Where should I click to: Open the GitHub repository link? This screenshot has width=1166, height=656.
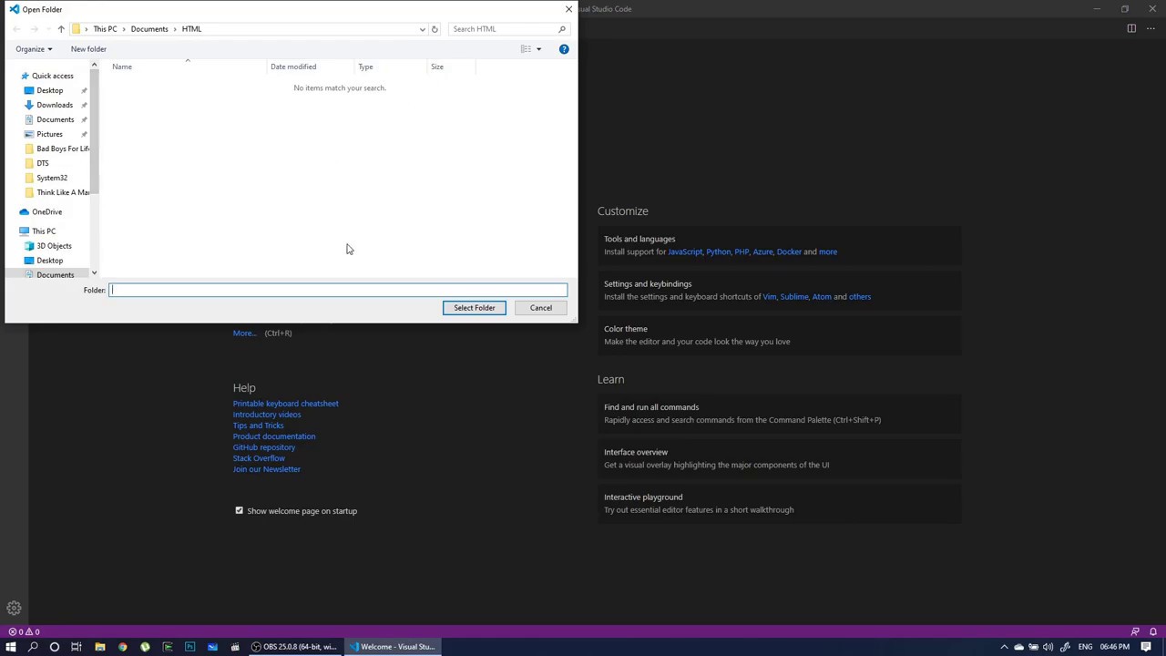[x=263, y=447]
